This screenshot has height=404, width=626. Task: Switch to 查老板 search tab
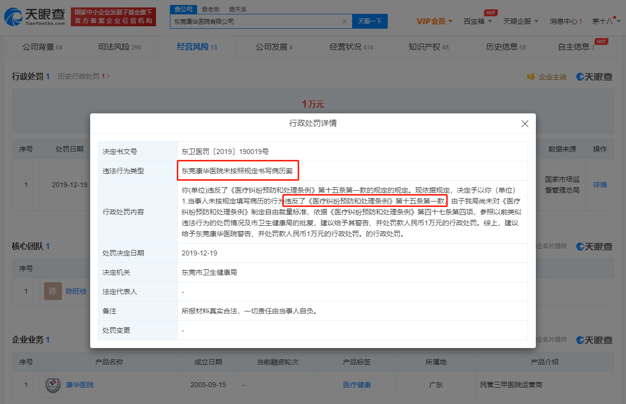(x=210, y=9)
